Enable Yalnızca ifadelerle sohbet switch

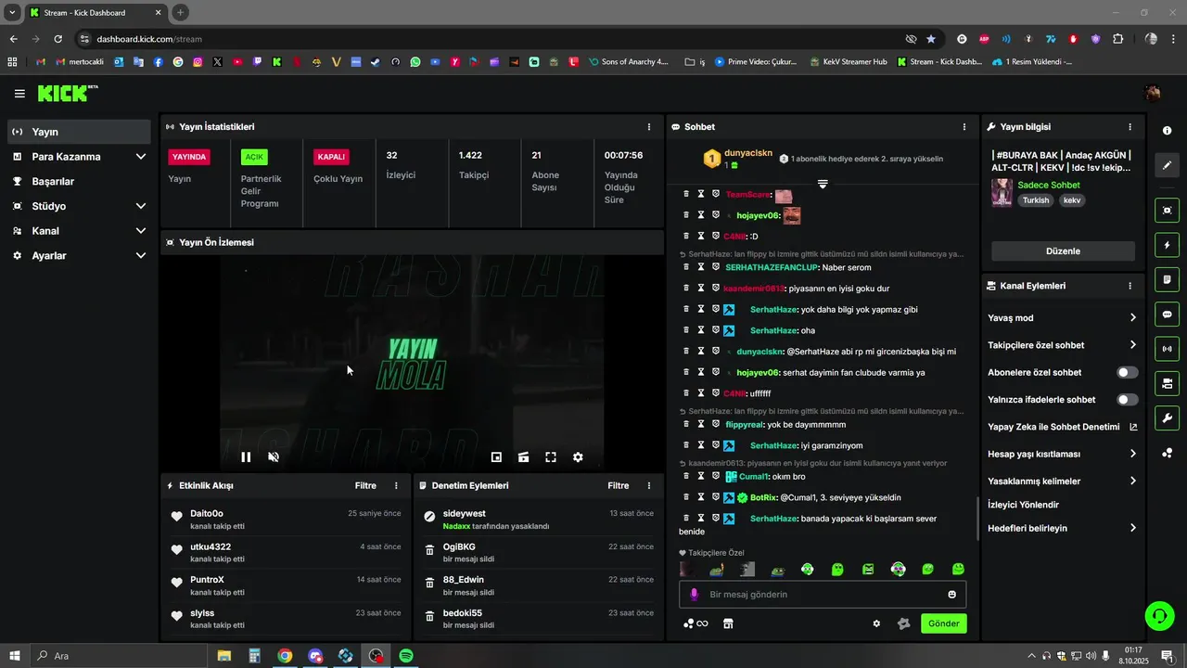click(1127, 400)
